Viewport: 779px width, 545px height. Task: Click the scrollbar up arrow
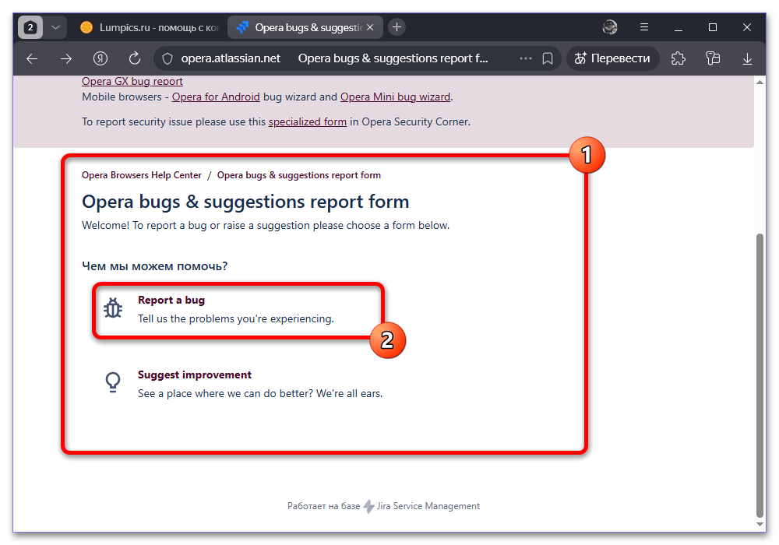pyautogui.click(x=760, y=82)
